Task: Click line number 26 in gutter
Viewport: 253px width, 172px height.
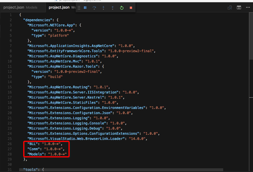Action: [10, 144]
